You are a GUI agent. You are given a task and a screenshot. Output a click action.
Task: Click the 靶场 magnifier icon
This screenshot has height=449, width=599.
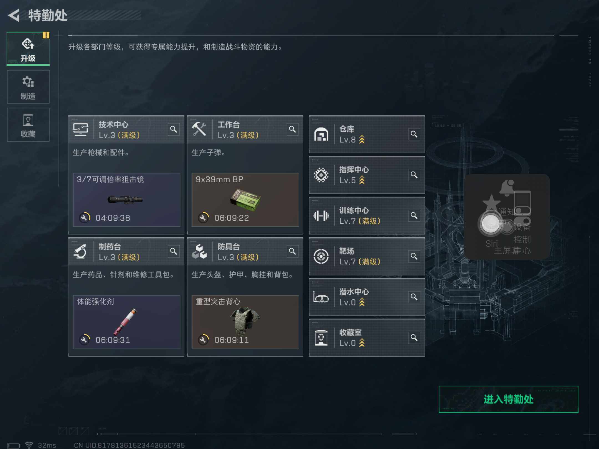414,256
